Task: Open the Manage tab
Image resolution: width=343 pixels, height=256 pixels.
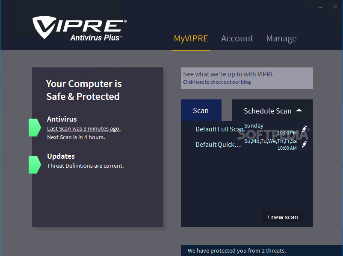Action: [x=281, y=39]
